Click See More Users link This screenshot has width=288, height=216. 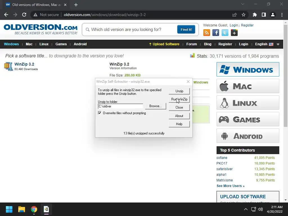click(x=231, y=186)
